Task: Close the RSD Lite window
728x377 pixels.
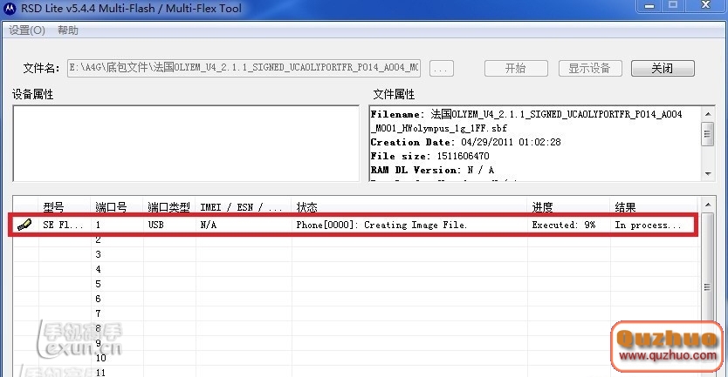Action: 705,5
